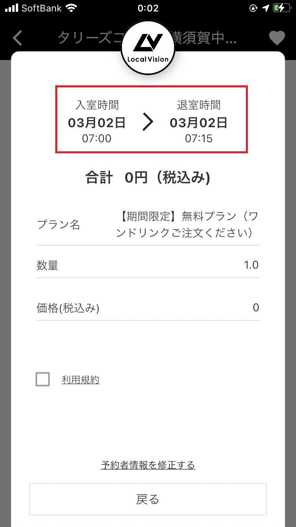This screenshot has height=527, width=296.
Task: Tap the Local Vision logo
Action: tap(148, 47)
